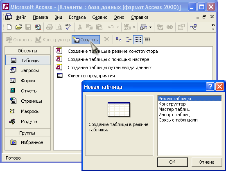Open a file with the folder icon

(x=18, y=27)
